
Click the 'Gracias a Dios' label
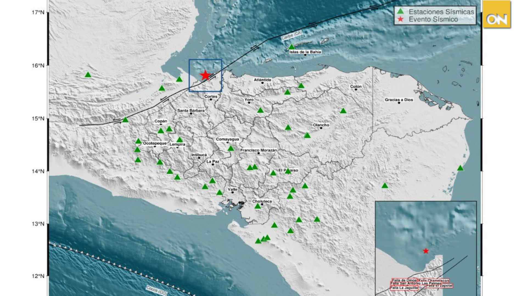[x=399, y=100]
